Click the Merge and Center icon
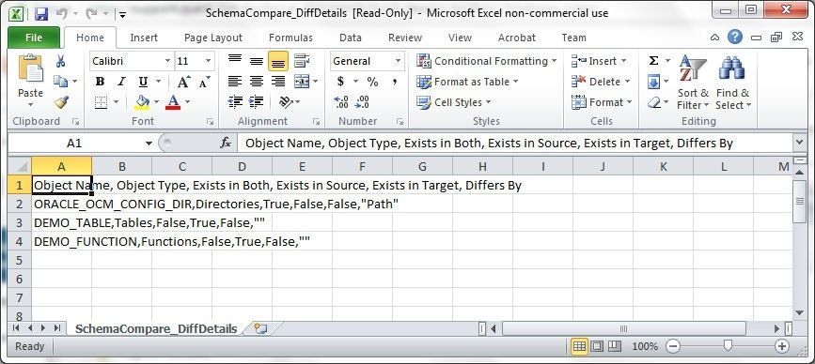Viewport: 815px width, 364px height. pyautogui.click(x=302, y=82)
